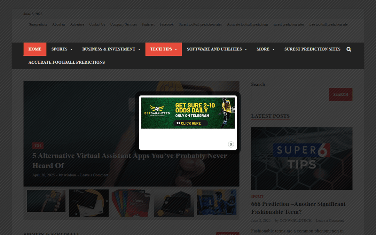Viewport: 376px width, 235px height.
Task: Visit the Facebook link
Action: pos(166,24)
